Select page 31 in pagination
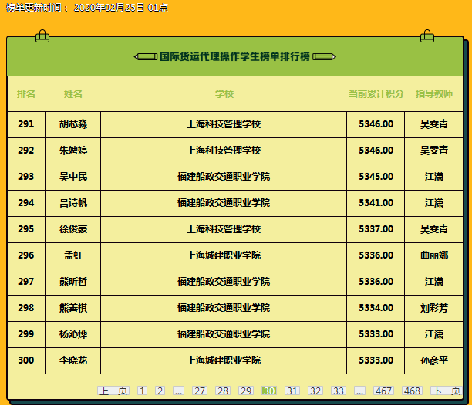The width and height of the screenshot is (472, 406). pyautogui.click(x=292, y=391)
